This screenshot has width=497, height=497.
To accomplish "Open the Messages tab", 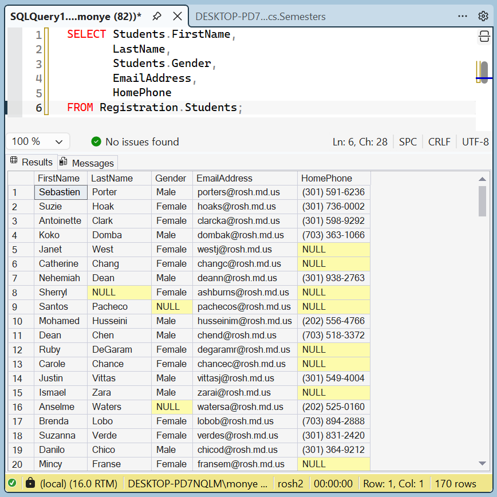I will click(x=88, y=163).
